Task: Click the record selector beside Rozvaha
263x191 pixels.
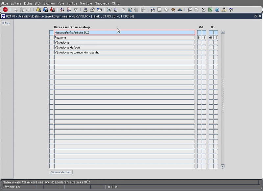Action: [x=51, y=37]
